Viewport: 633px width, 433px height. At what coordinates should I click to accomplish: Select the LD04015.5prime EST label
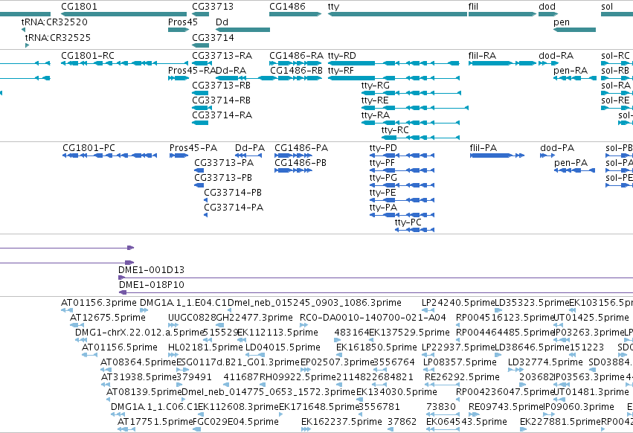(283, 347)
